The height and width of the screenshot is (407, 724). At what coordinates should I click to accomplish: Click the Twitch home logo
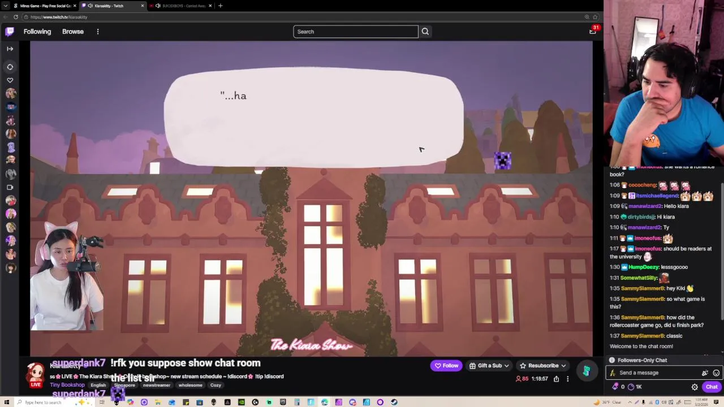(x=10, y=32)
